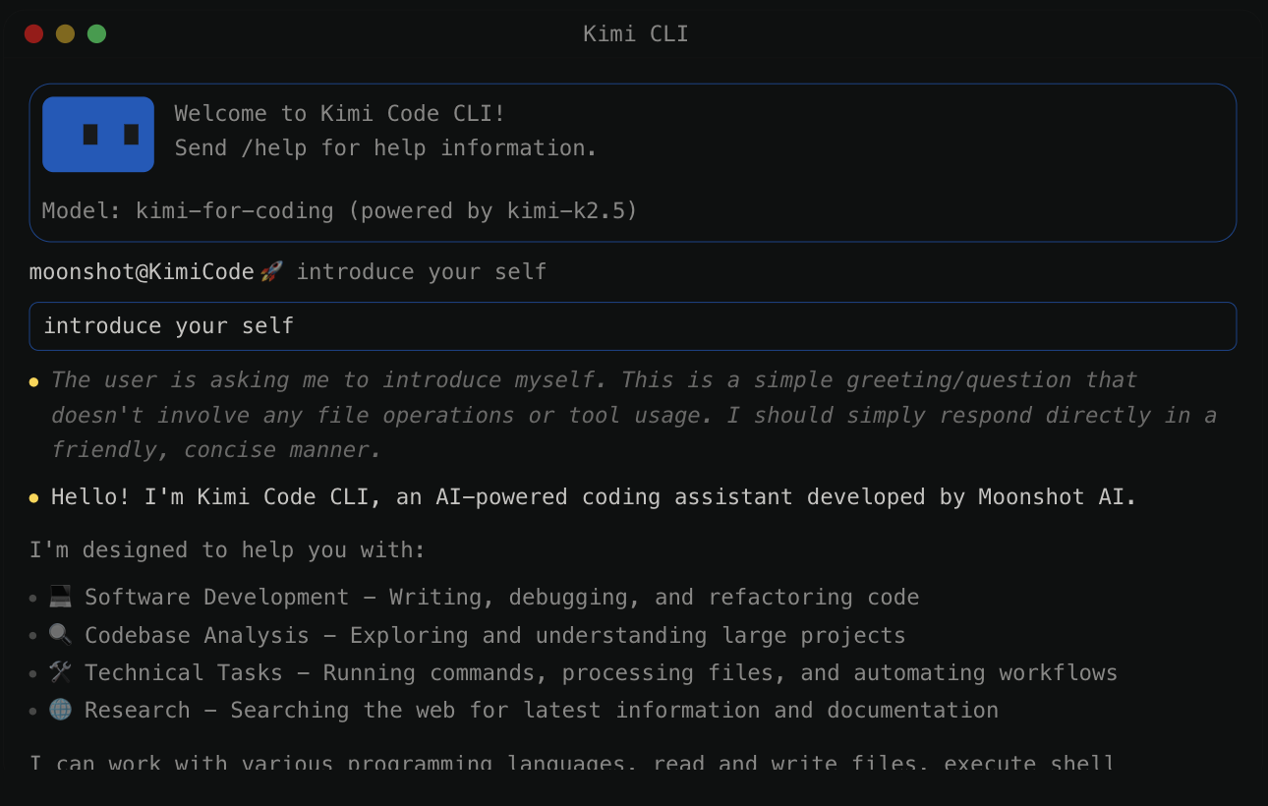Click 'Send /help for help information.' line
1268x806 pixels.
pos(386,147)
